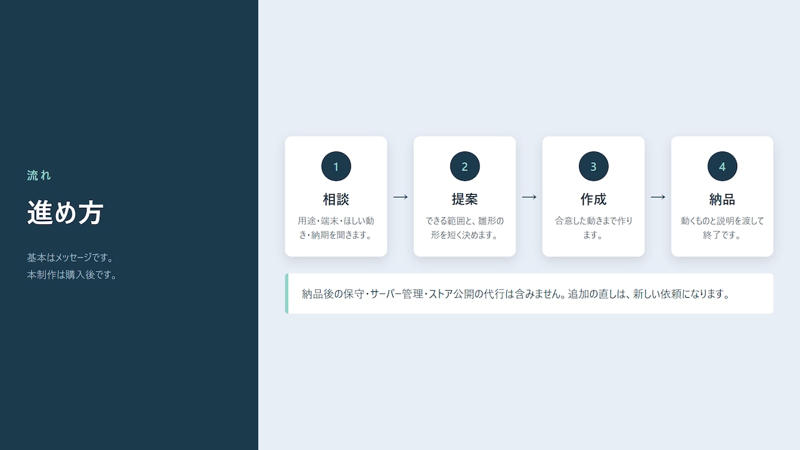Select the 作成 card heading
This screenshot has width=800, height=450.
(593, 199)
